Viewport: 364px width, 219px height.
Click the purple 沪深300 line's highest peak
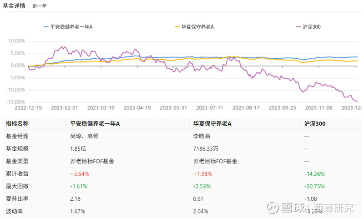click(x=62, y=47)
